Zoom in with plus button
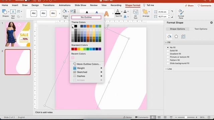The image size is (214, 120). [x=196, y=117]
